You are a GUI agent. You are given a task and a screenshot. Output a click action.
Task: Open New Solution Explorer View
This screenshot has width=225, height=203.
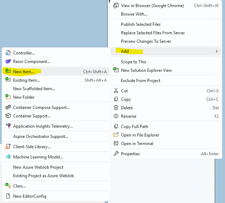tap(146, 70)
